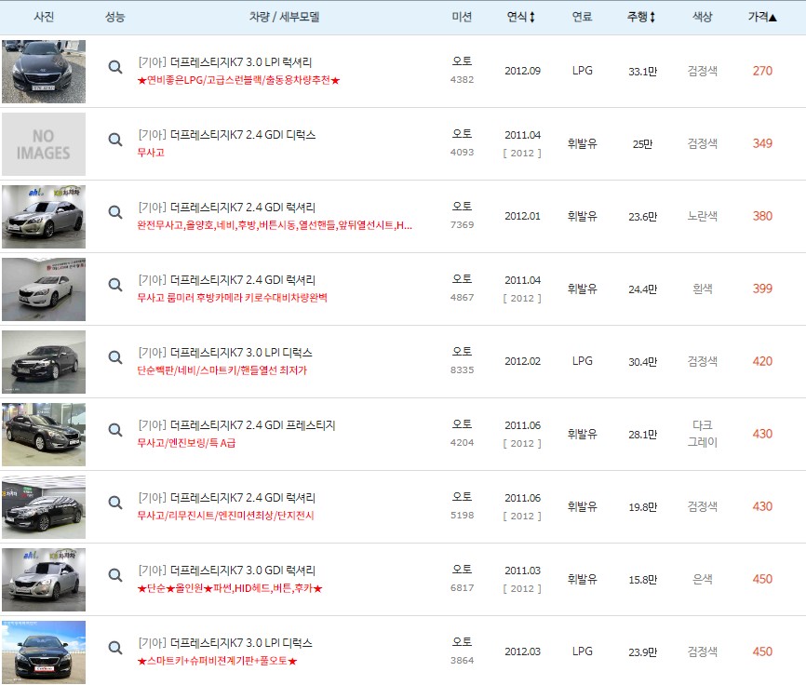806x685 pixels.
Task: Click the 성능 column header
Action: [x=115, y=17]
